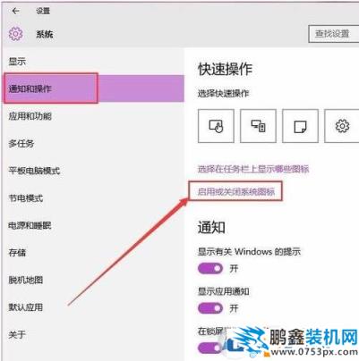Open 启用或关闭系统图标 link
359x361 pixels.
(x=235, y=191)
